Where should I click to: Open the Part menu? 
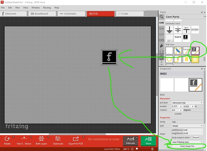click(18, 8)
